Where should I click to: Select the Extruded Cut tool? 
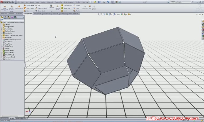pos(66,5)
